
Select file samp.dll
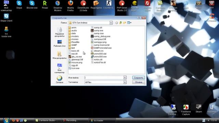click(x=96, y=28)
